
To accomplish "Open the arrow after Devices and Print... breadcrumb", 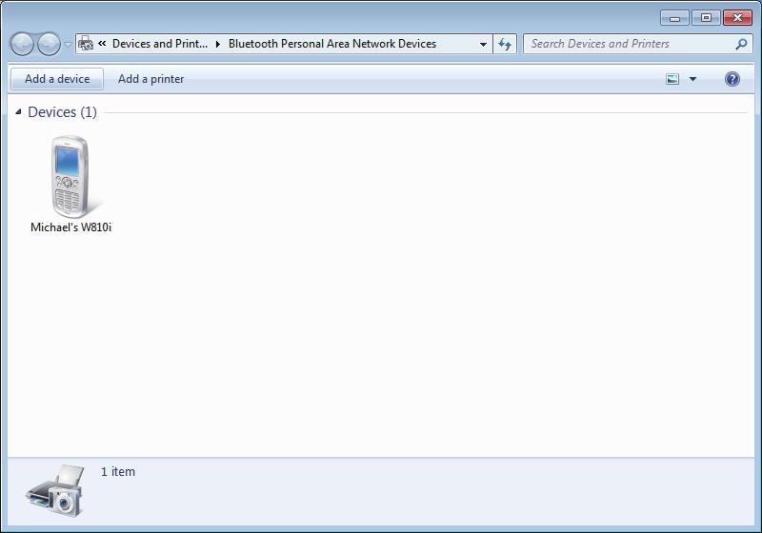I will [x=218, y=44].
